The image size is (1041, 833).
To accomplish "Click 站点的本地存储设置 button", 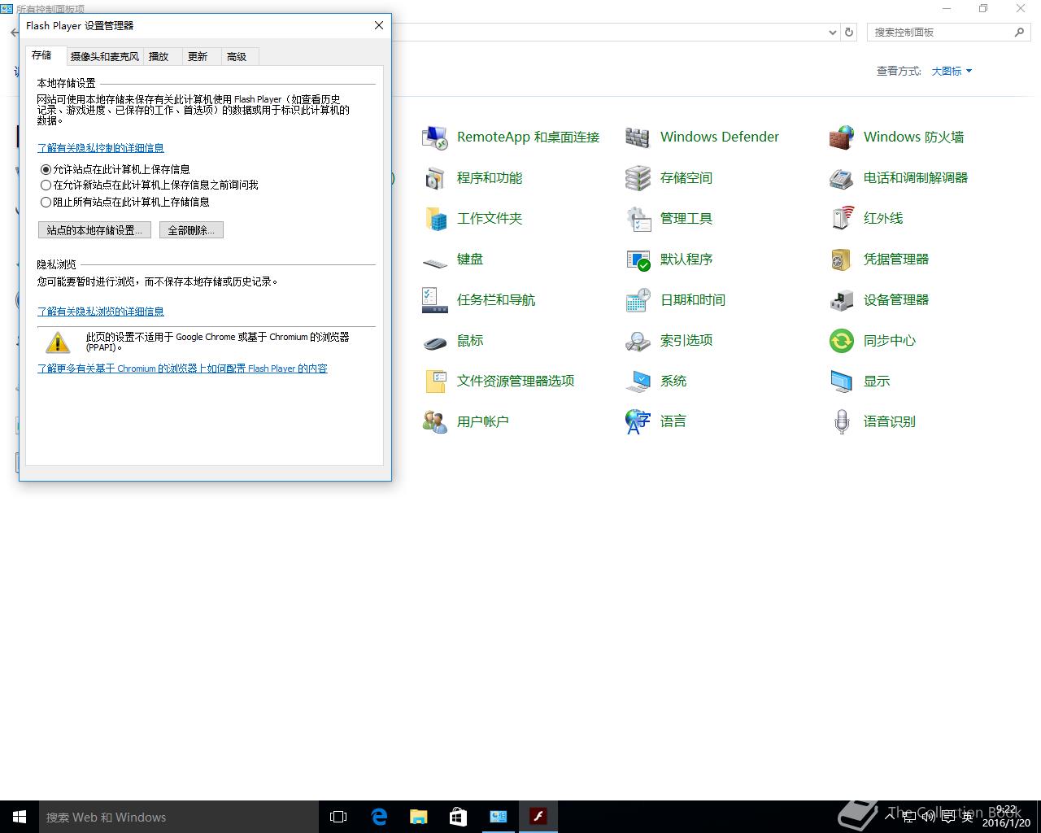I will (x=94, y=230).
